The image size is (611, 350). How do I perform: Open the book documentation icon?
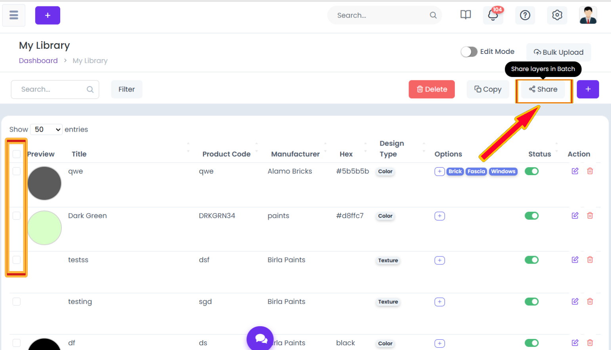[x=466, y=15]
